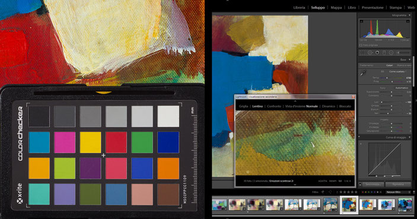The height and width of the screenshot is (219, 417).
Task: Select Confronto view in secondary window
Action: coord(274,106)
